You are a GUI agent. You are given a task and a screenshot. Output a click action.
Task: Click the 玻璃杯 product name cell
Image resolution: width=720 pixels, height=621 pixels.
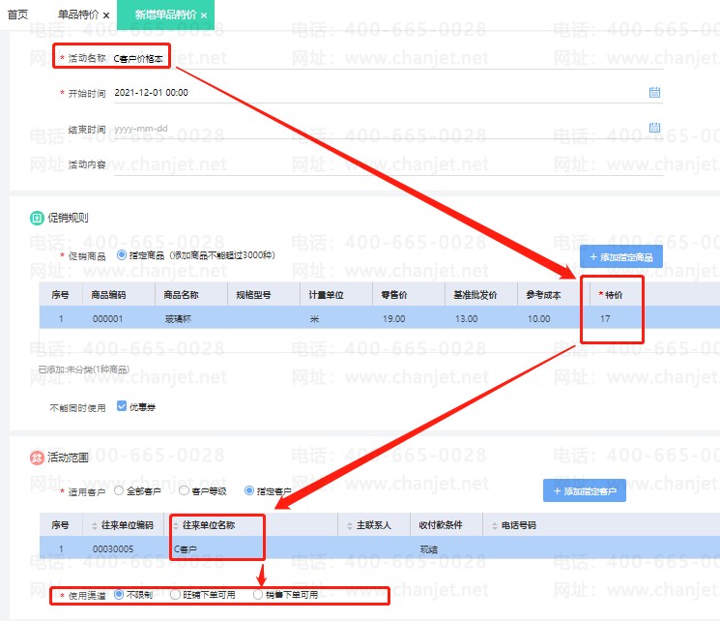178,318
